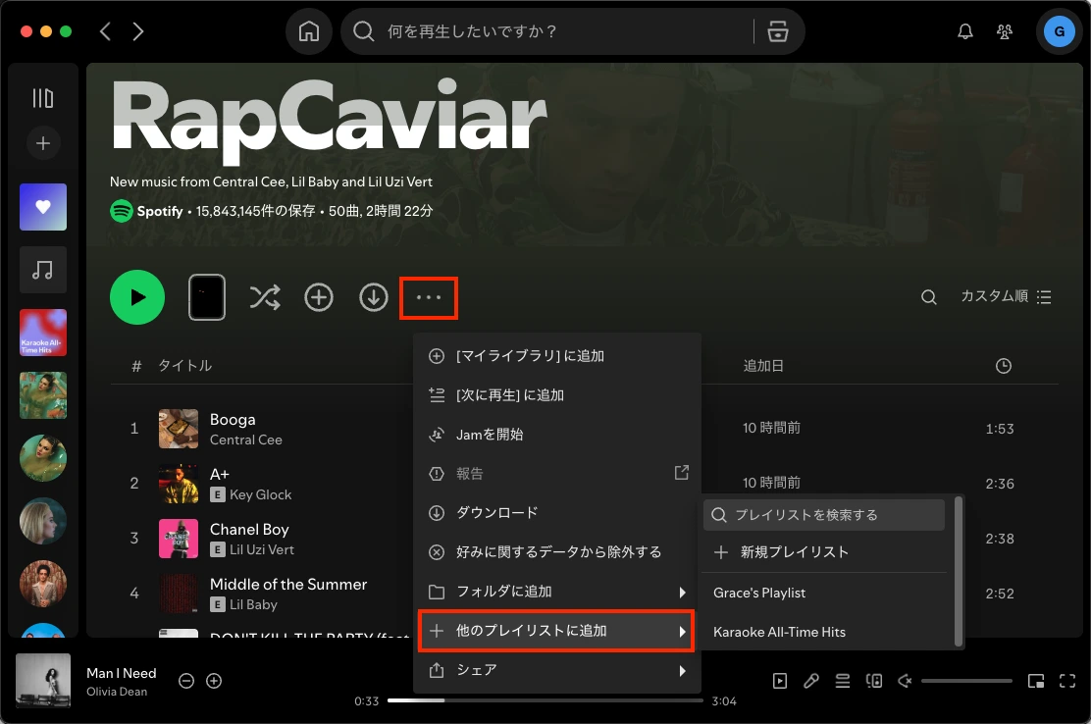The image size is (1091, 724).
Task: Open the Connect to a device panel
Action: [x=874, y=680]
